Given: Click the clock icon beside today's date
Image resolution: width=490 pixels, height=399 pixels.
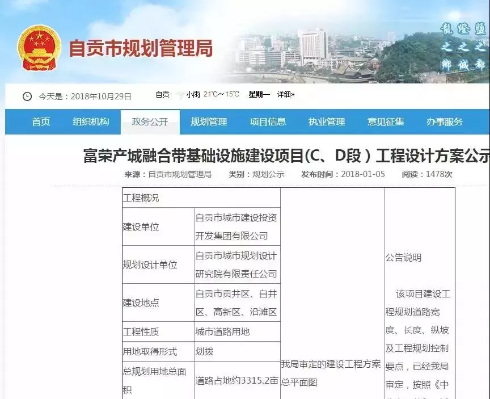Looking at the screenshot, I should point(27,96).
